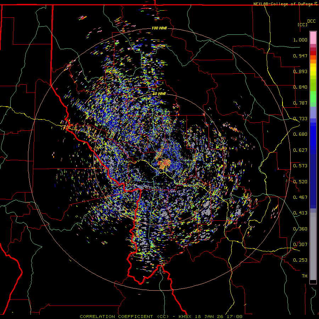Click the 100 NMI range ring label
The image size is (319, 319).
159,28
